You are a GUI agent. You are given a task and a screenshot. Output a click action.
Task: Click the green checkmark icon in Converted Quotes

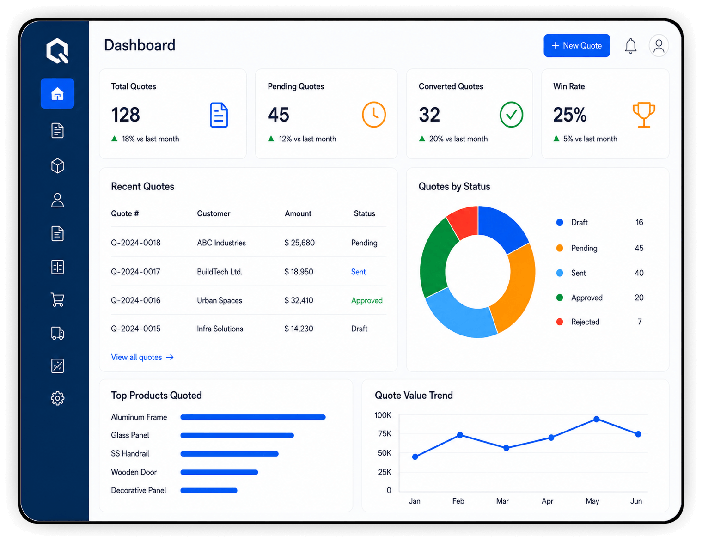(512, 115)
